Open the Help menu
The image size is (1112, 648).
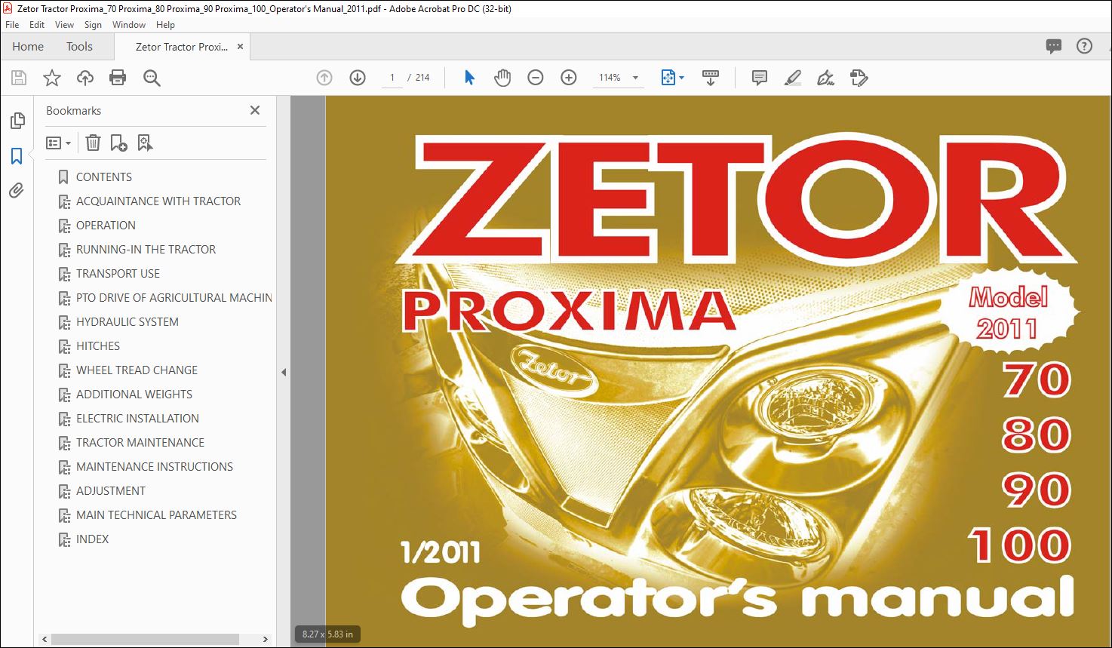click(165, 25)
